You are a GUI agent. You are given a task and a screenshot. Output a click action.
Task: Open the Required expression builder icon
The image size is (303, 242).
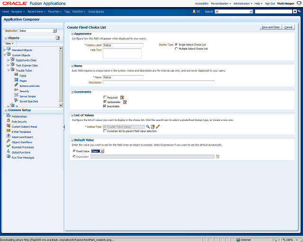[x=122, y=97]
